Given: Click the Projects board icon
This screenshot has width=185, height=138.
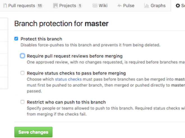Looking at the screenshot, I should pos(55,6).
